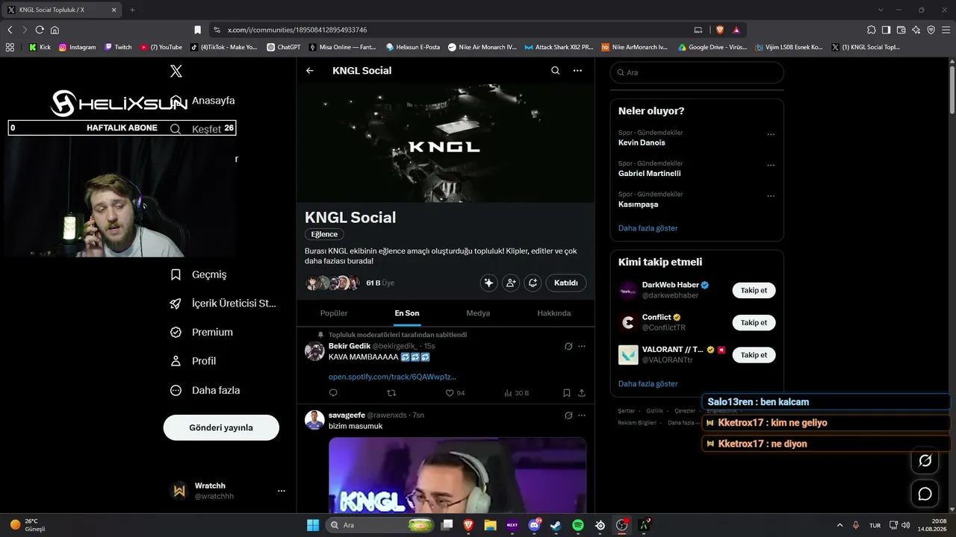The image size is (956, 537).
Task: Open Grok icon on Bekir Gedik's post
Action: coord(568,346)
